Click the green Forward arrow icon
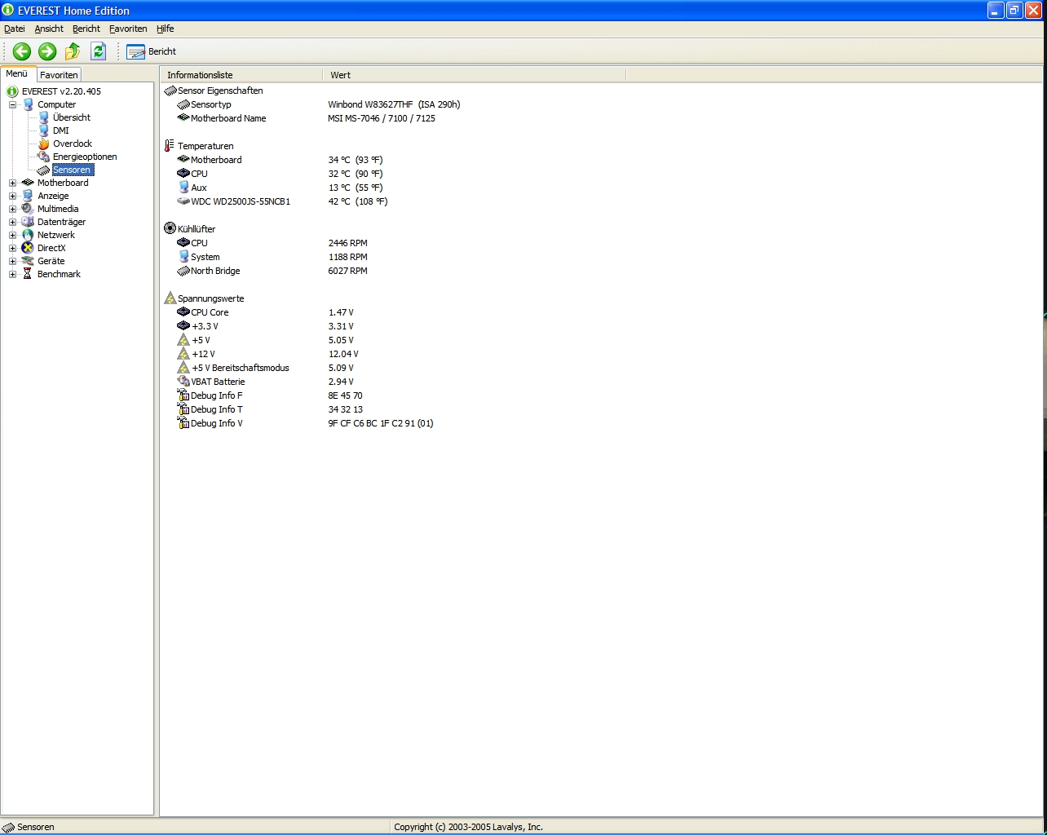Image resolution: width=1047 pixels, height=835 pixels. [x=47, y=51]
